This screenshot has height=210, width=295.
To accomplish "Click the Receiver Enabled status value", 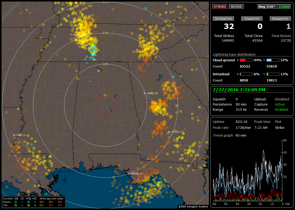I will pyautogui.click(x=282, y=109).
